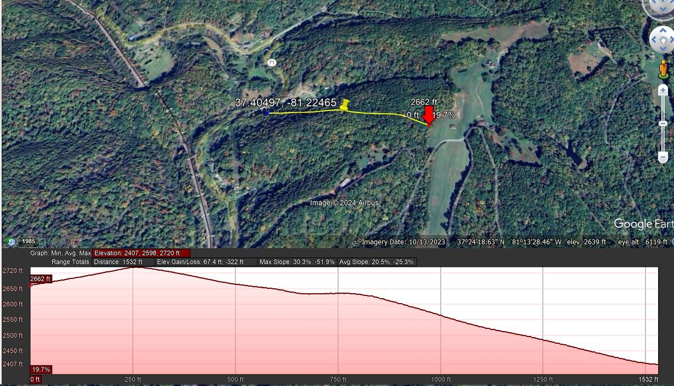Screen dimensions: 674x386
Task: Open the 1985 historical imagery button
Action: pyautogui.click(x=28, y=242)
